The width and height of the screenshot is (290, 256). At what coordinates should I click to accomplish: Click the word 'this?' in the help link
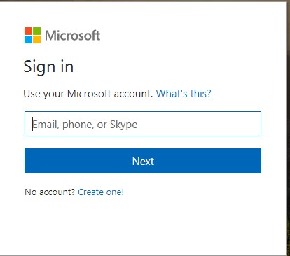click(200, 94)
